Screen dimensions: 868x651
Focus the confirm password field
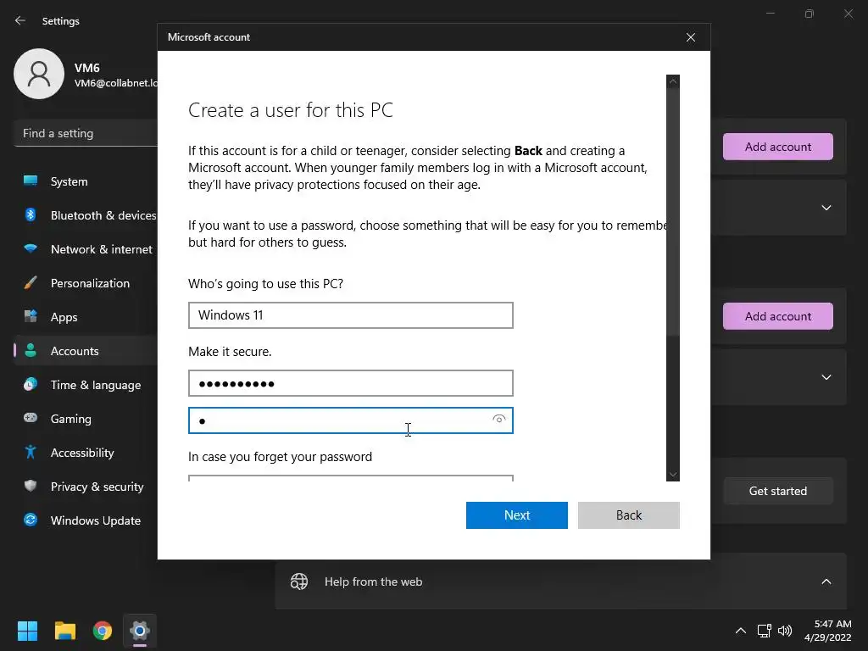(x=350, y=420)
